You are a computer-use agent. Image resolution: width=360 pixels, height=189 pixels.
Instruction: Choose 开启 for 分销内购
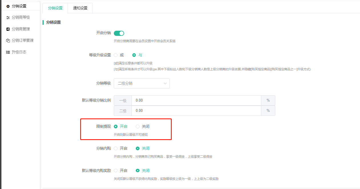pos(116,148)
